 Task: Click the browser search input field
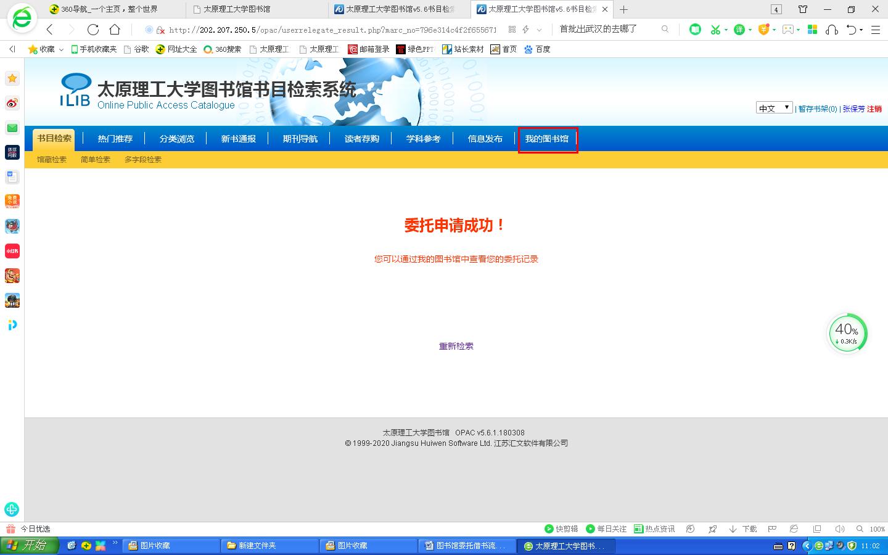(x=607, y=29)
